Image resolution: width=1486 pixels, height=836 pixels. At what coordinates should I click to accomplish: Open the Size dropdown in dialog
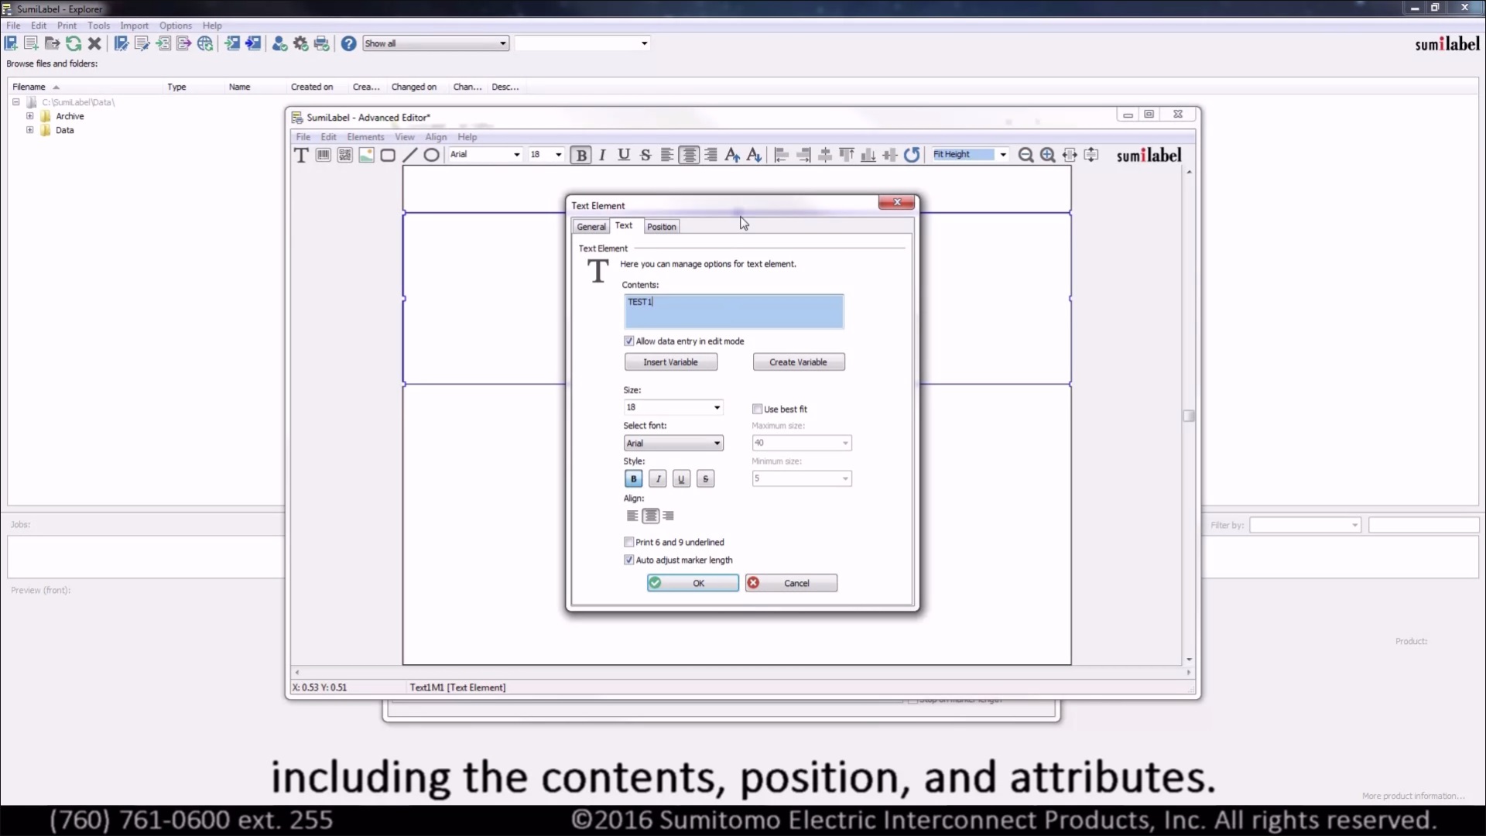pyautogui.click(x=717, y=407)
